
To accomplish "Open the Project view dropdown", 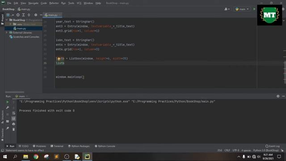I will click(x=10, y=15).
